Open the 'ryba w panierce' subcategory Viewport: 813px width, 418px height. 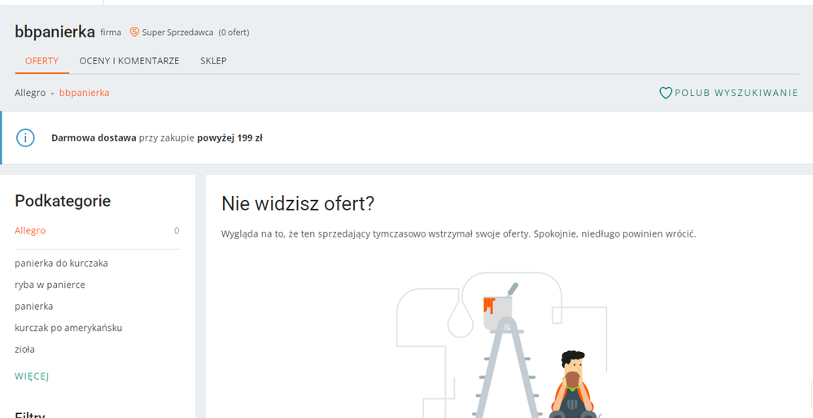click(x=50, y=285)
